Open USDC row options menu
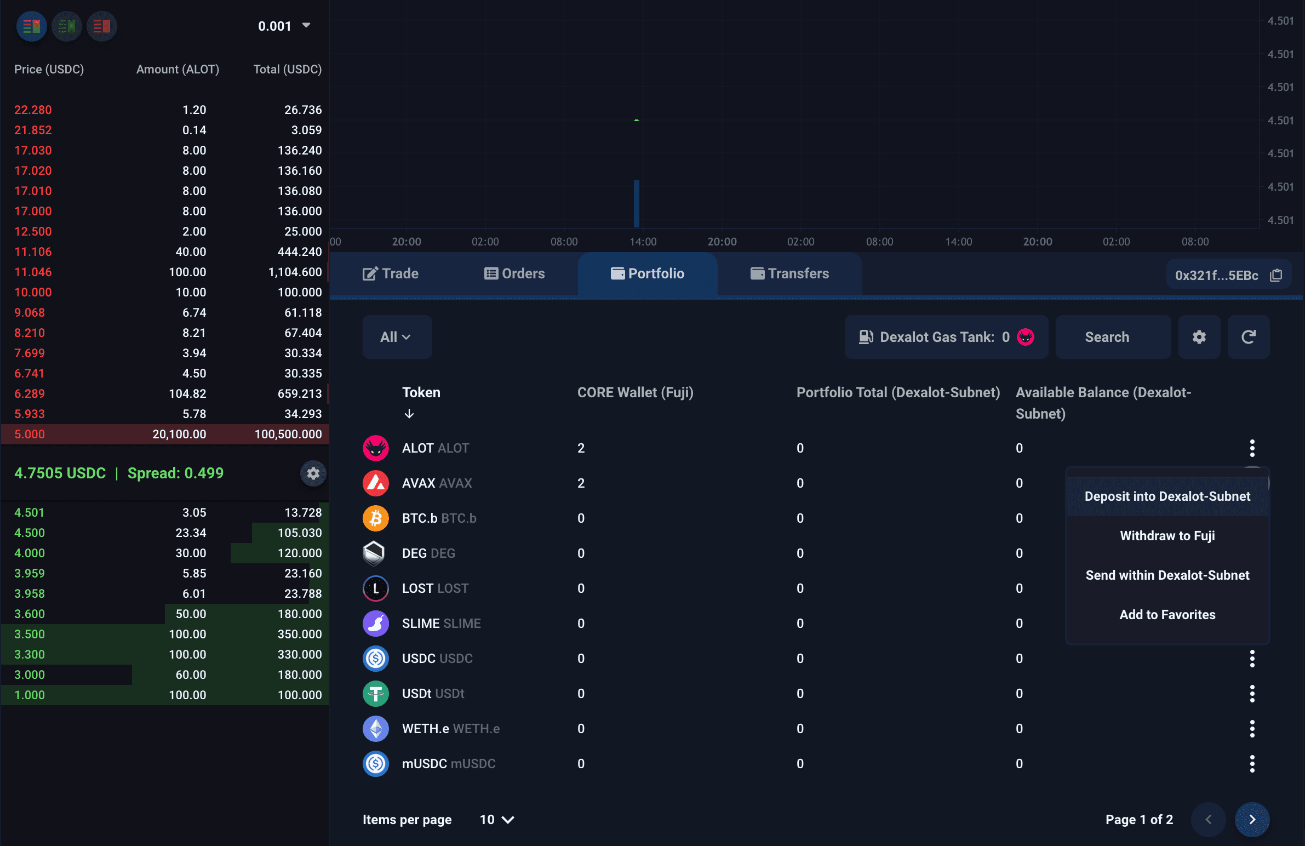Viewport: 1305px width, 846px height. click(x=1252, y=658)
